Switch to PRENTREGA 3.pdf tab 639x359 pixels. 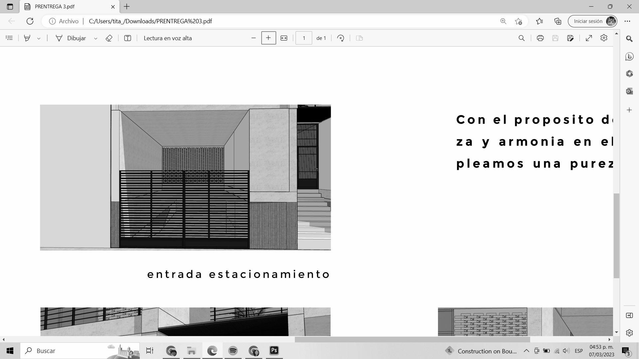coord(67,7)
